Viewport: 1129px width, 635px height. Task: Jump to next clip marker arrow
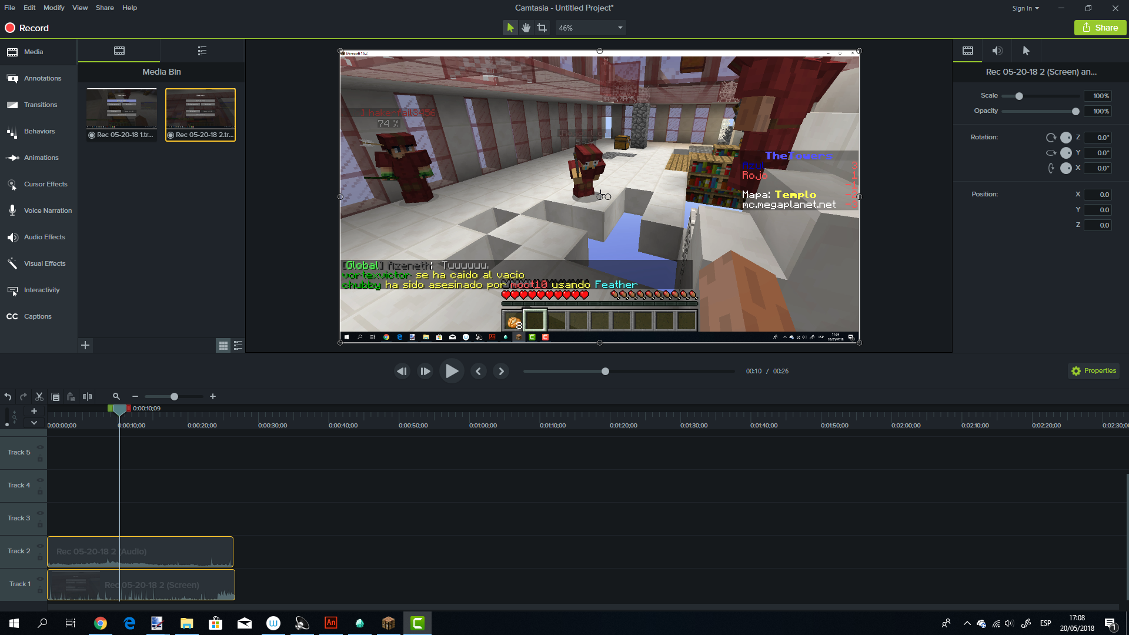click(x=501, y=371)
